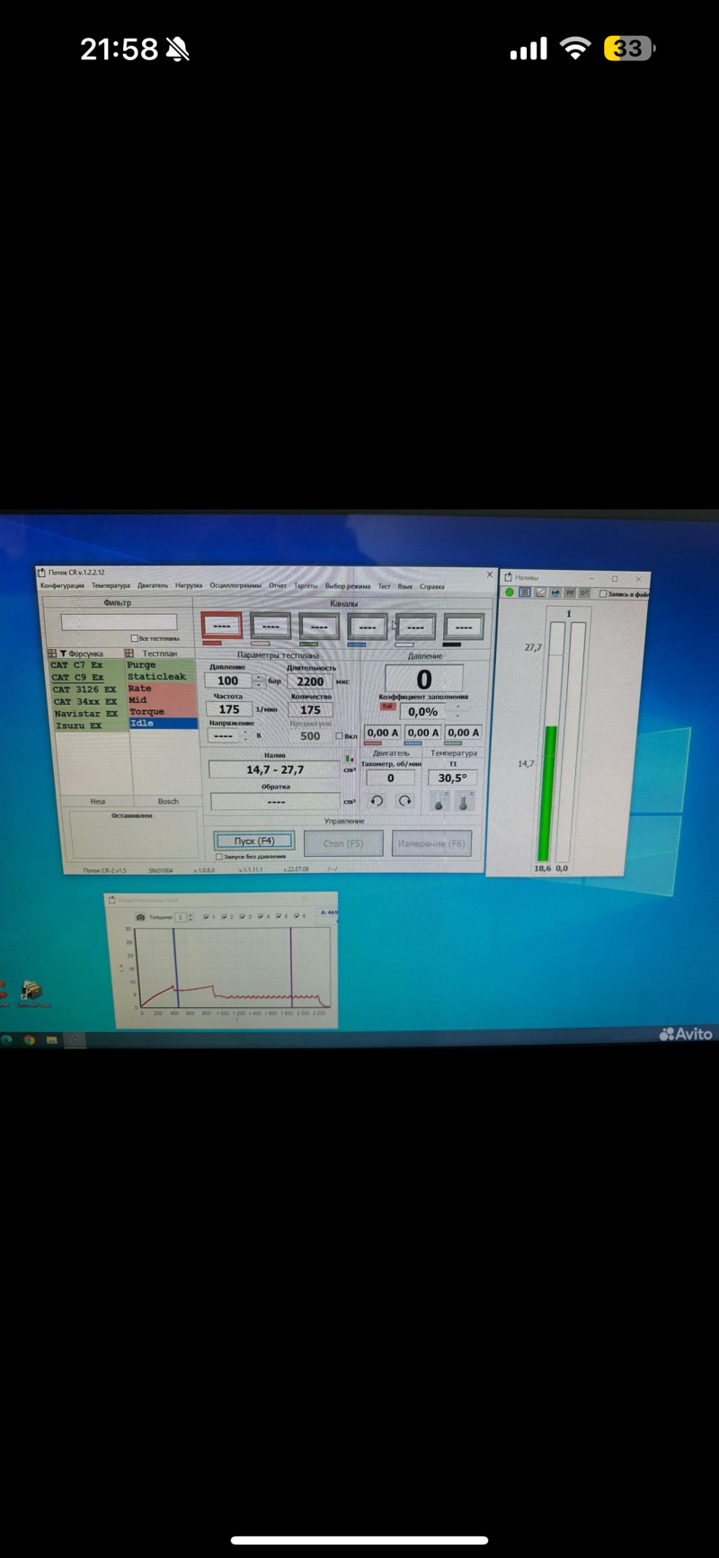Click the bar-view icon in Наливы toolbar

pyautogui.click(x=525, y=592)
